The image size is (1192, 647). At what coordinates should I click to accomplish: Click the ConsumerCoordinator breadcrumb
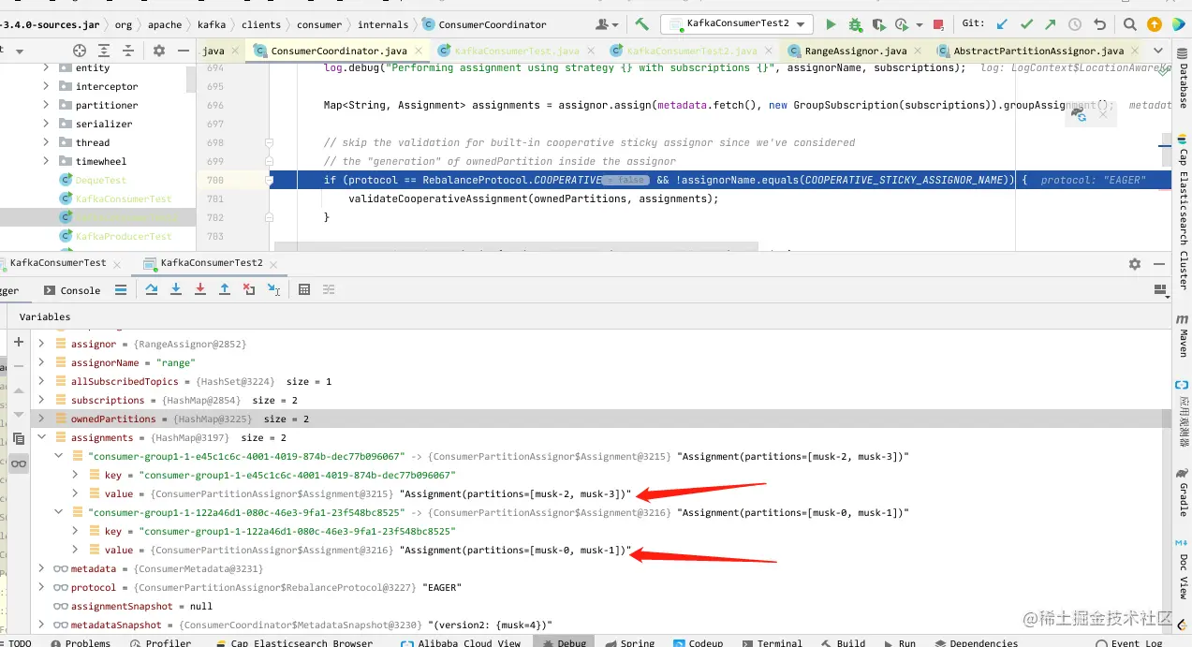pyautogui.click(x=484, y=24)
